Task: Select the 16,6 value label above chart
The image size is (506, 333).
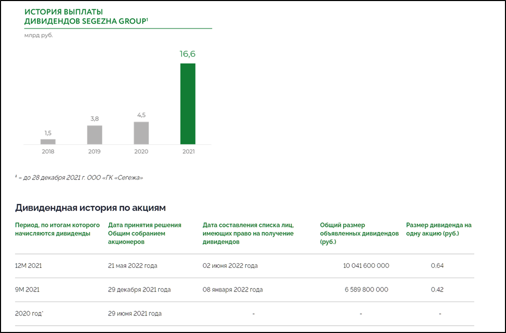Action: pyautogui.click(x=187, y=54)
